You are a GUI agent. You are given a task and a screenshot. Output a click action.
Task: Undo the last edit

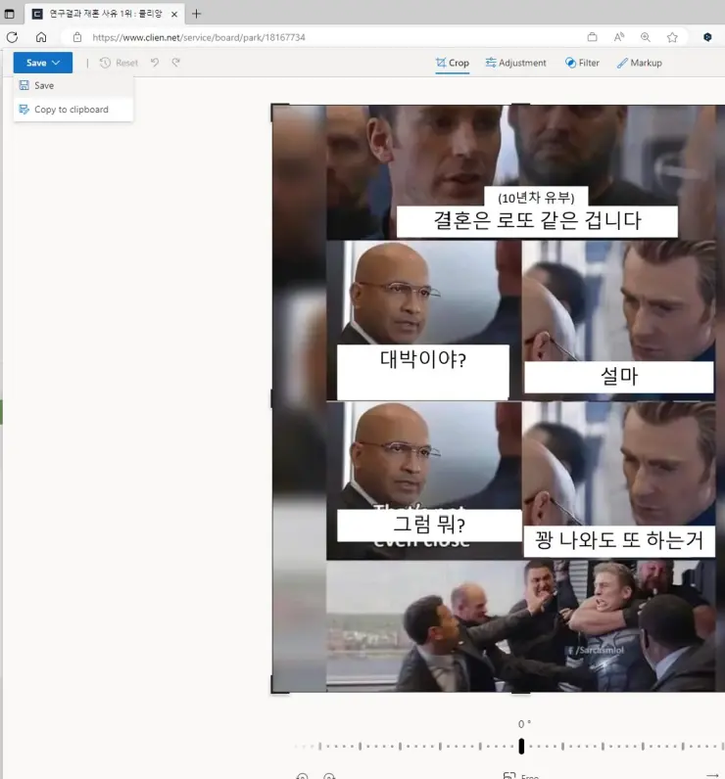pos(155,63)
